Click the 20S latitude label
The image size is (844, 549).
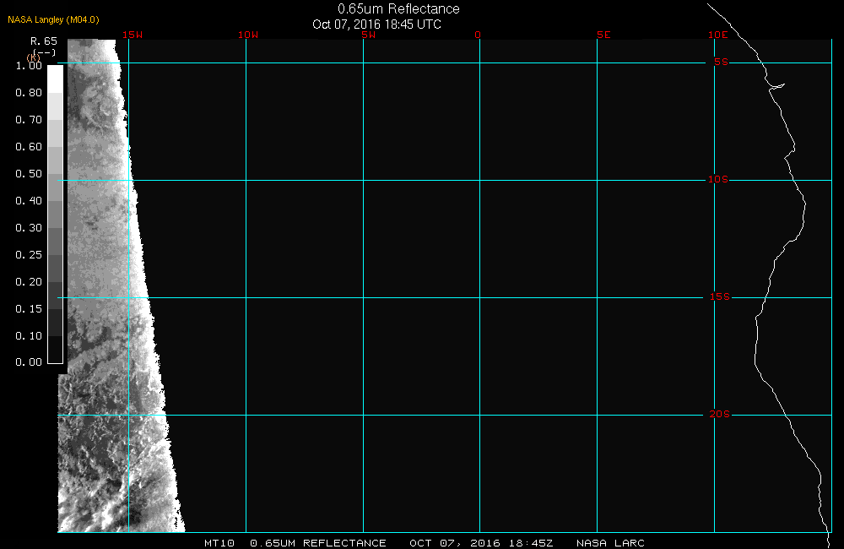pyautogui.click(x=718, y=415)
